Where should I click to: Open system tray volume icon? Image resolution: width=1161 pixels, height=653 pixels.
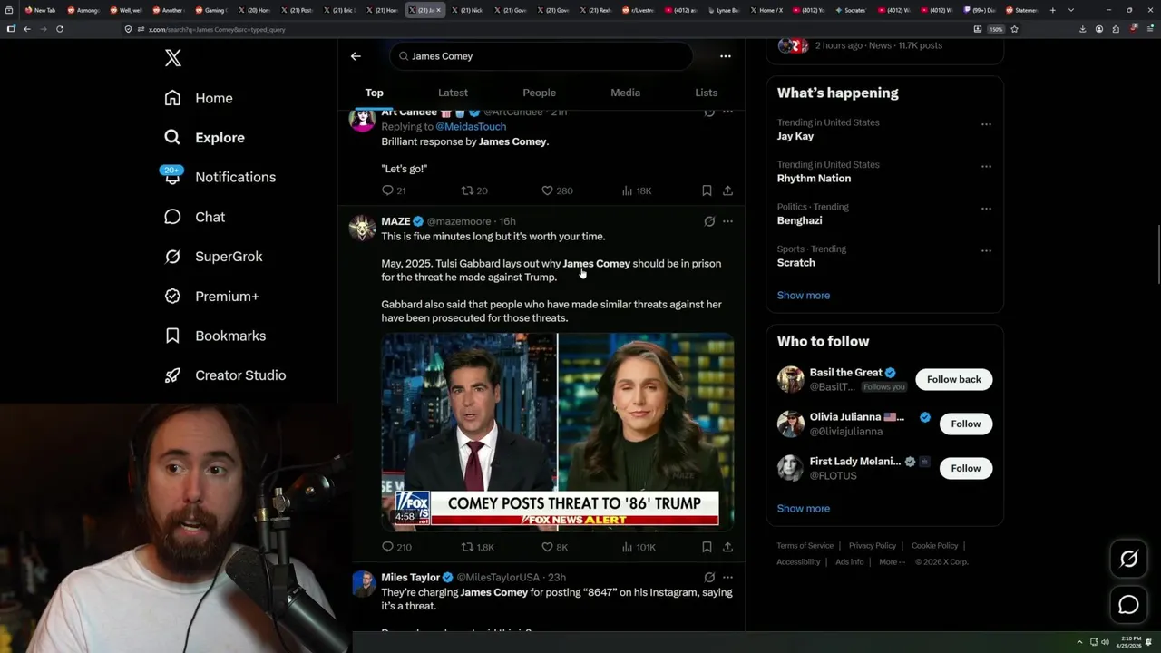pyautogui.click(x=1105, y=642)
